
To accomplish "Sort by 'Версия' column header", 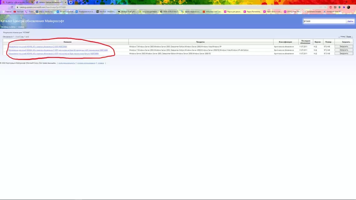I will pos(318,42).
